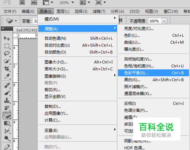Open the Arrange Documents icon
190x150 pixels.
(x=83, y=2)
